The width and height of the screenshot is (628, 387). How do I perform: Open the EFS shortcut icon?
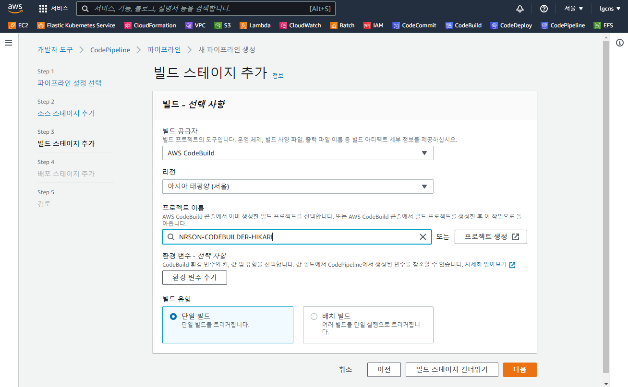tap(597, 25)
